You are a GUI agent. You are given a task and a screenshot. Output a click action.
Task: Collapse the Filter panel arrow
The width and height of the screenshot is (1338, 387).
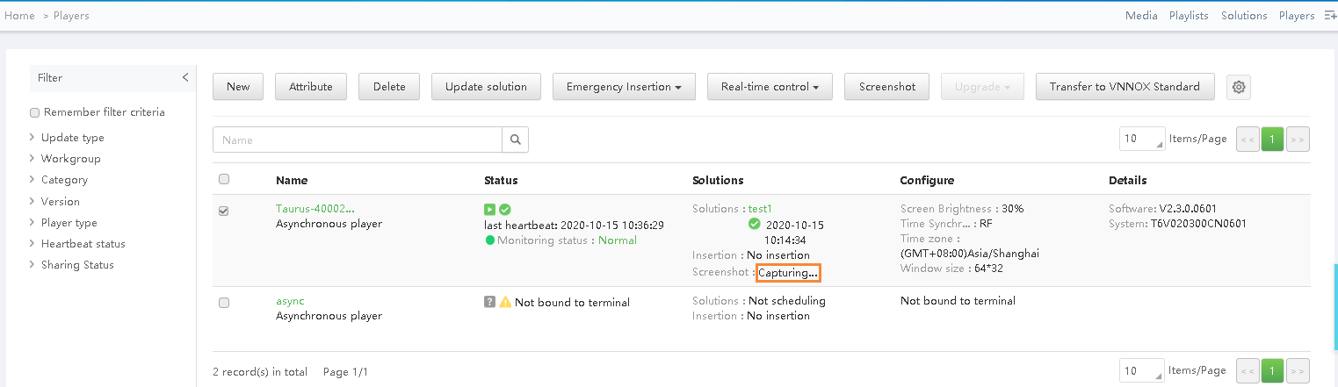click(x=185, y=78)
